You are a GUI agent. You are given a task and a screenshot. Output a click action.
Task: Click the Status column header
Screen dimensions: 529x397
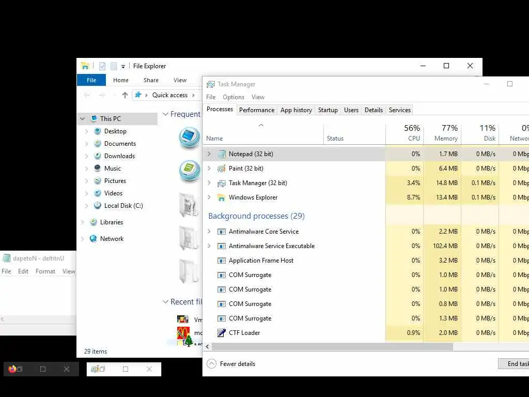[x=354, y=133]
